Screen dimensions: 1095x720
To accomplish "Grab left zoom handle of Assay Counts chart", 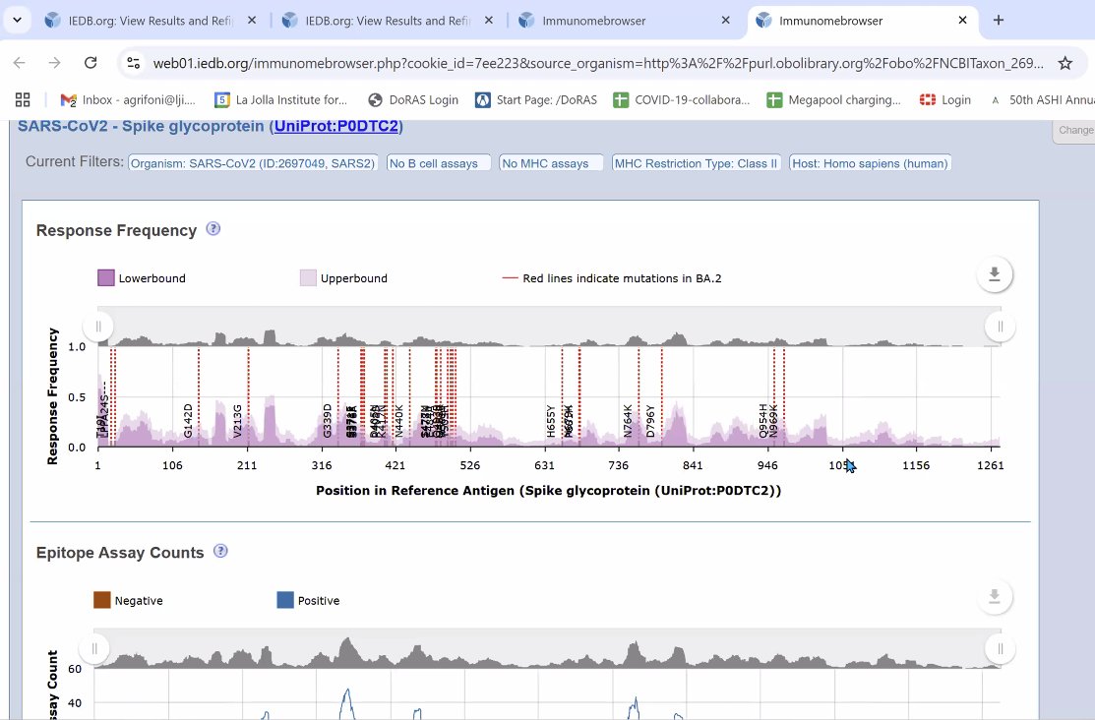I will tap(94, 649).
